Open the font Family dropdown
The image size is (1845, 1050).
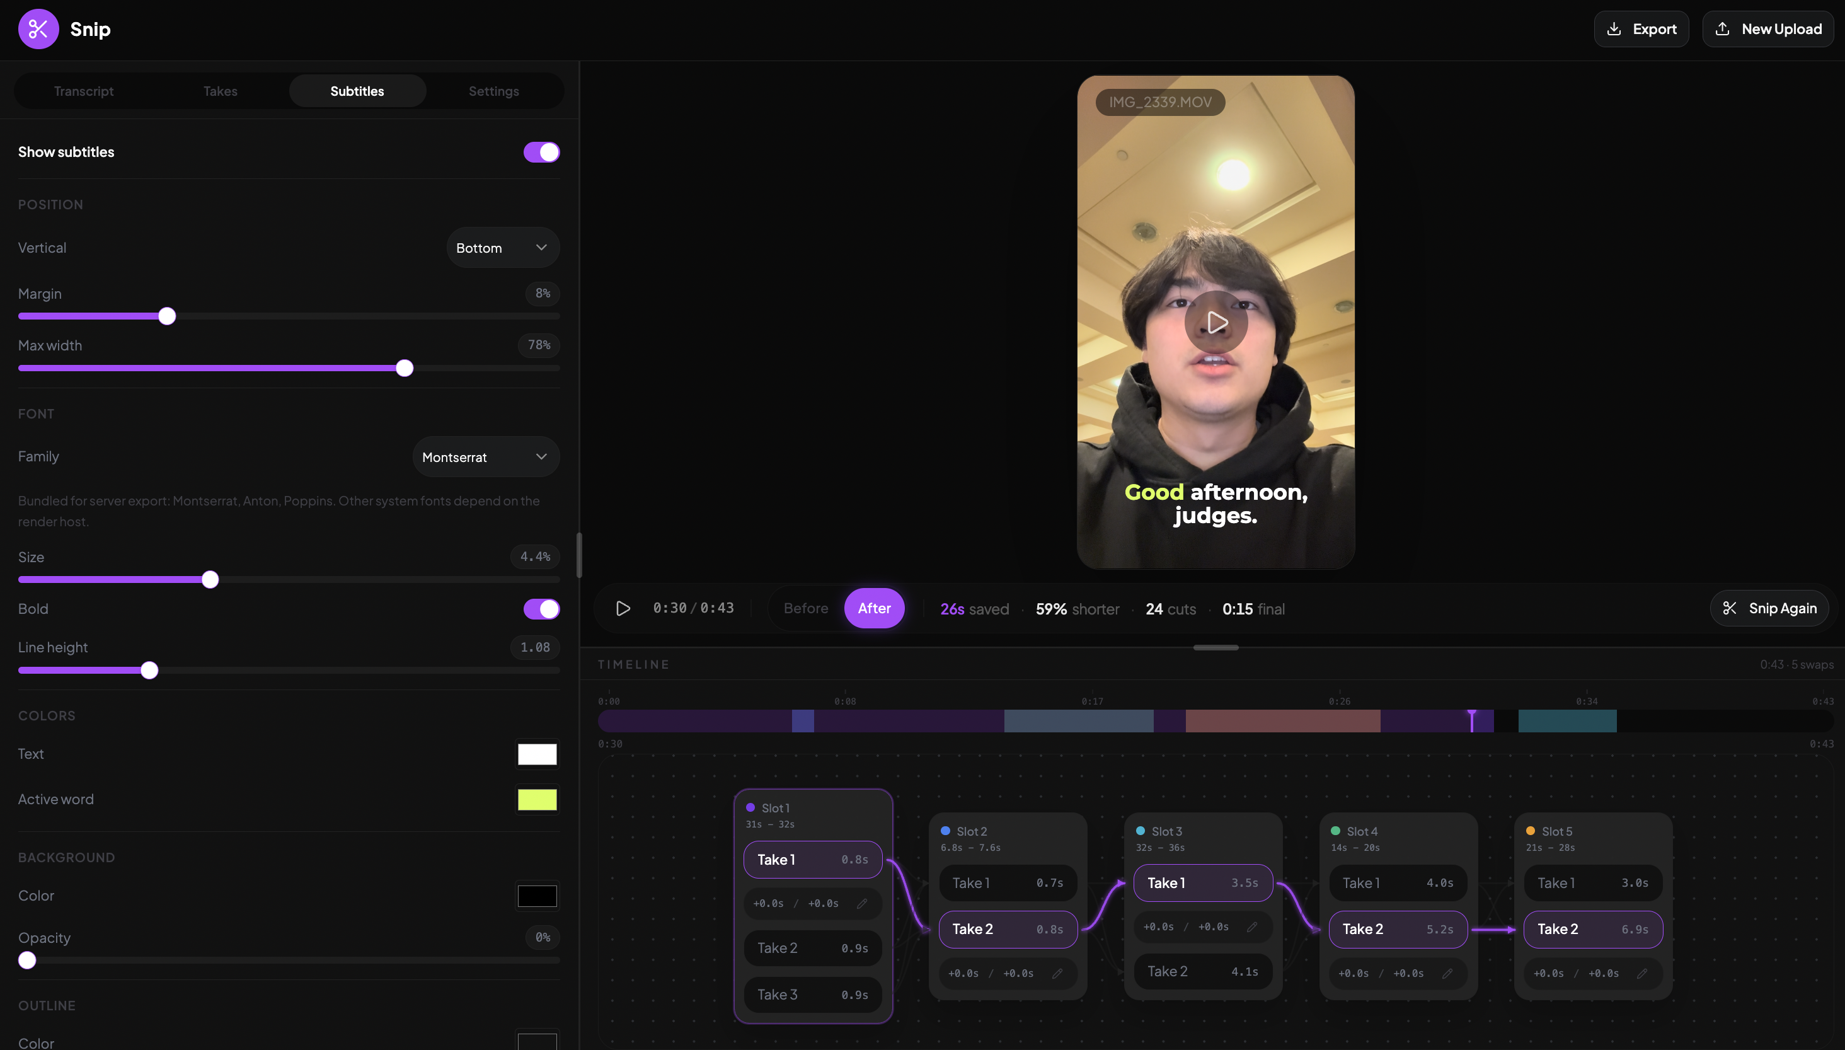[485, 456]
